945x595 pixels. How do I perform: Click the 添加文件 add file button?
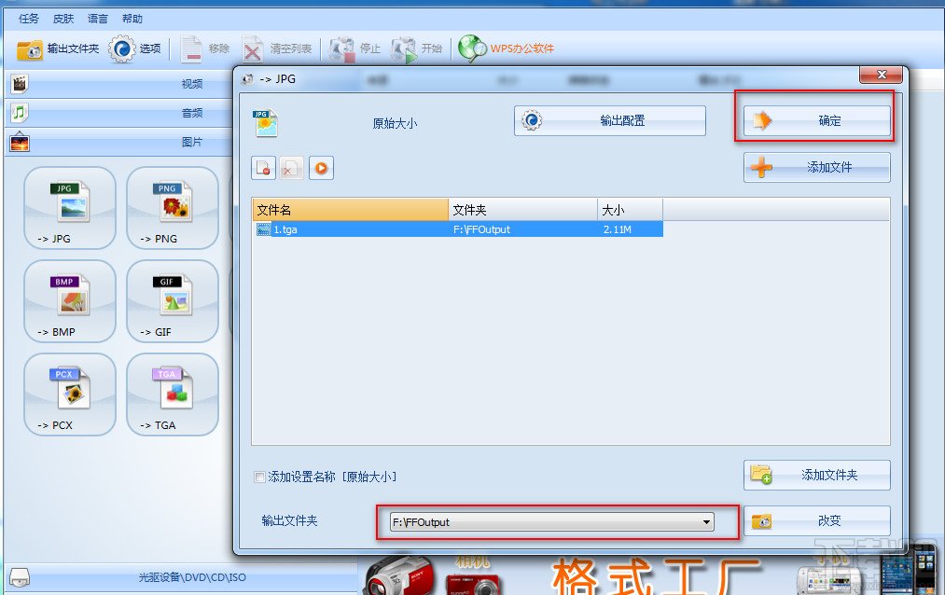816,166
